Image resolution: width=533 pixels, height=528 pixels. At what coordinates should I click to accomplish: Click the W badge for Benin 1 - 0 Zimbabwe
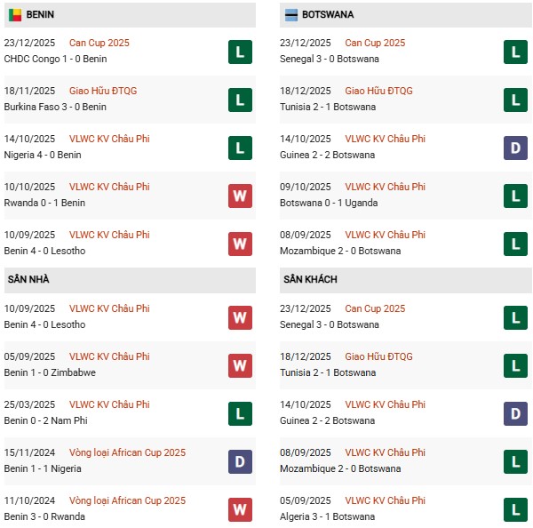tap(239, 365)
